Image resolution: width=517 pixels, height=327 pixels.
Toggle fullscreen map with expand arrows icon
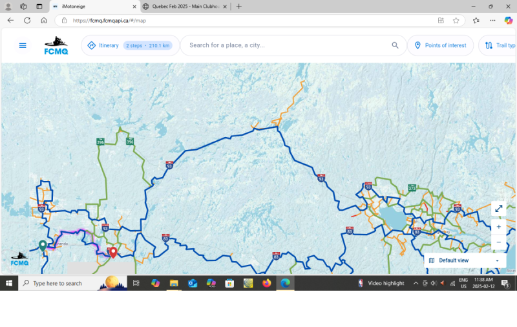click(x=498, y=209)
